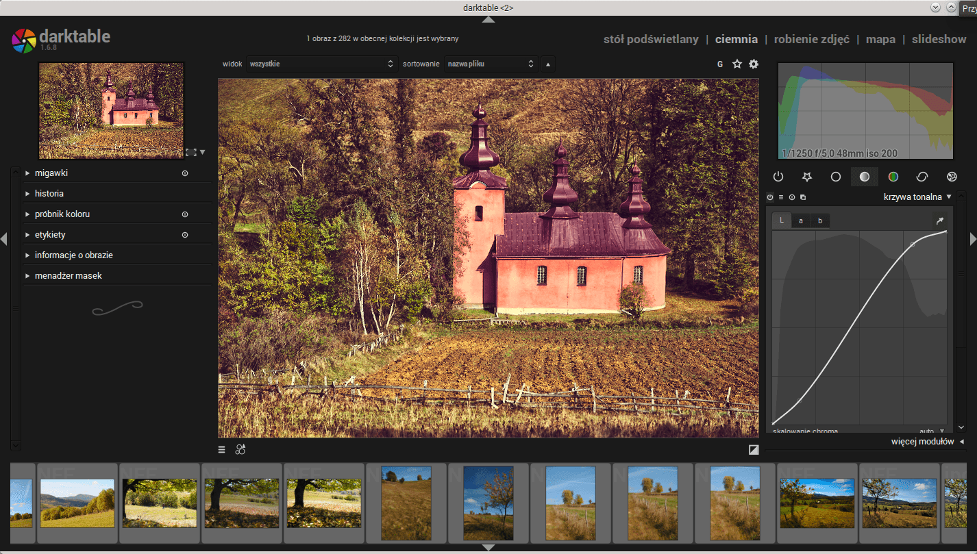Collapse the left side panel arrow

4,239
